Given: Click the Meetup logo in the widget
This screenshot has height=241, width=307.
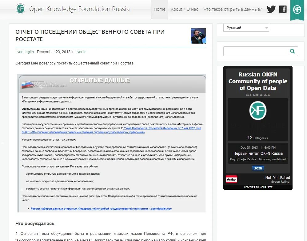Looking at the screenshot, I should click(231, 179).
